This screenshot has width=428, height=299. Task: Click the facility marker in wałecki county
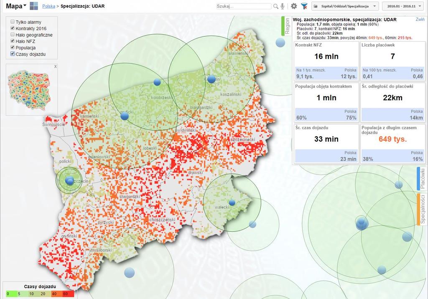pyautogui.click(x=232, y=203)
